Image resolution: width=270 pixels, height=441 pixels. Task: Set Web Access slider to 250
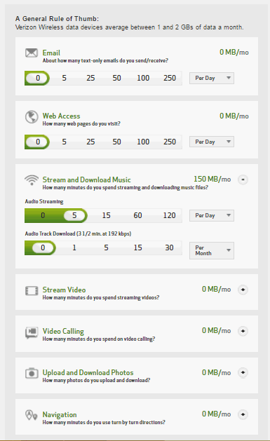pyautogui.click(x=170, y=142)
